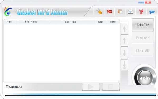Image resolution: width=158 pixels, height=99 pixels.
Task: Open help with the red question mark
Action: tap(141, 11)
